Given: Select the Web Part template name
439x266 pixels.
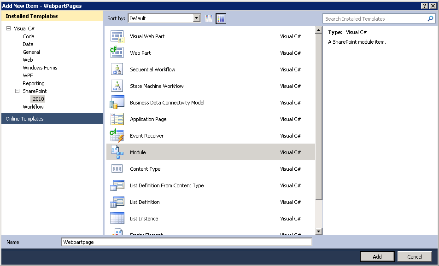Looking at the screenshot, I should coord(140,53).
